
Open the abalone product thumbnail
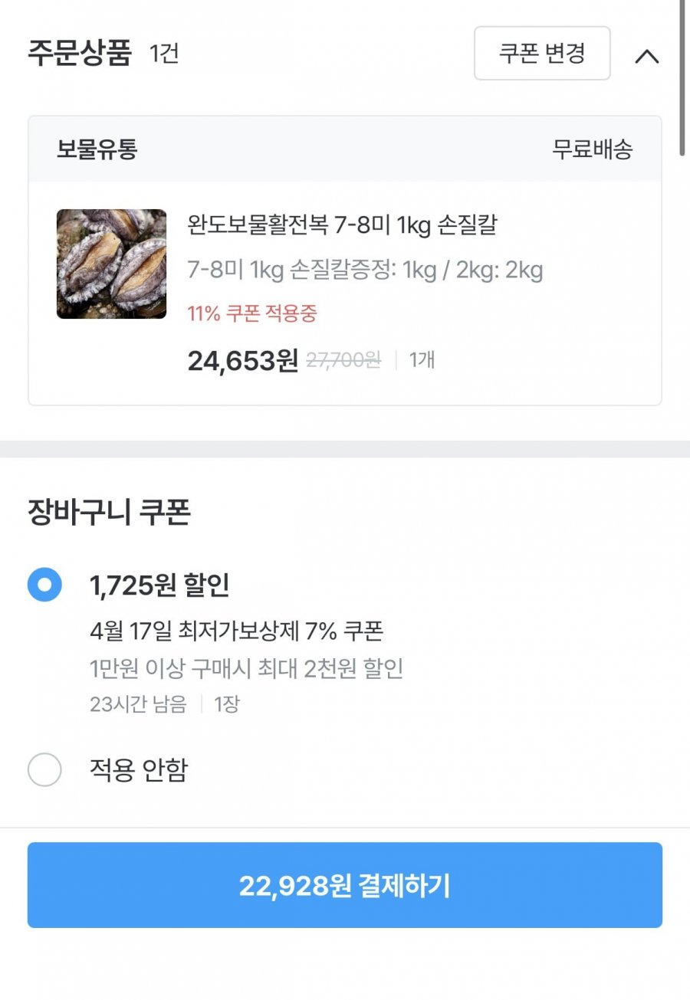click(111, 264)
